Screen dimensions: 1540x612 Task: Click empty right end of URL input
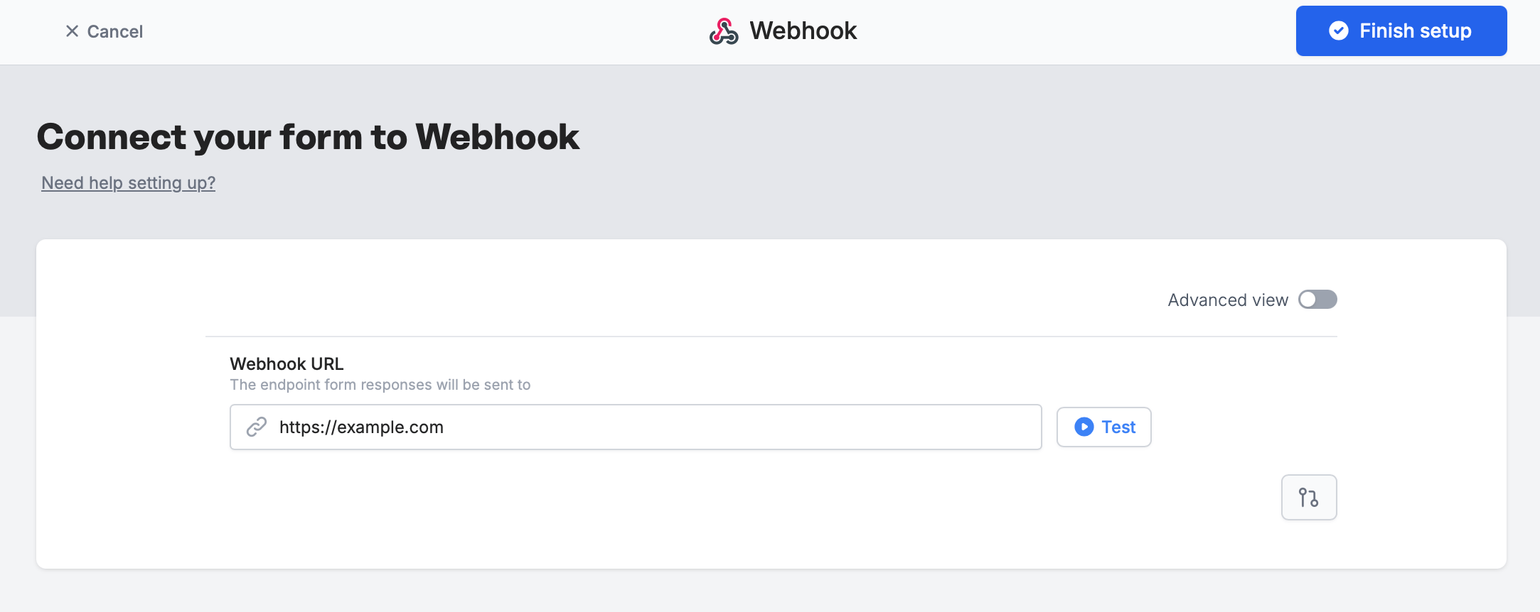click(x=924, y=427)
